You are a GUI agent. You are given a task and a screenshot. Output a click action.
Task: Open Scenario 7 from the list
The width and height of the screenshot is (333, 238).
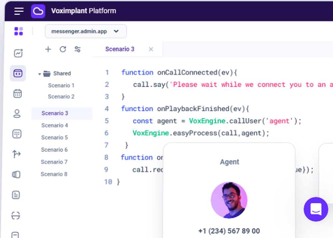tap(54, 162)
